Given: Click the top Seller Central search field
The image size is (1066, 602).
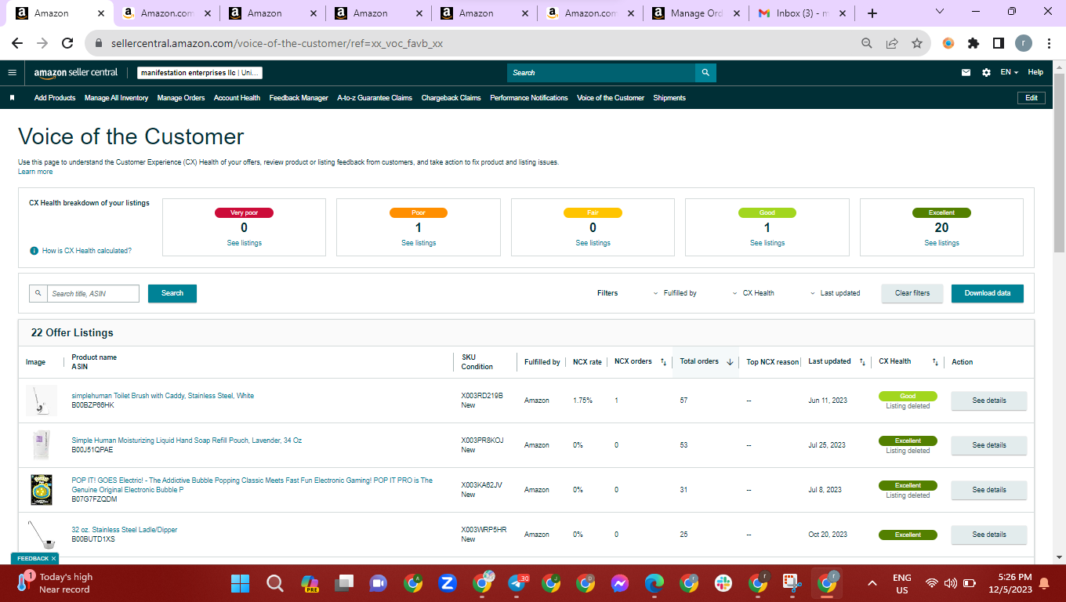Looking at the screenshot, I should coord(601,72).
